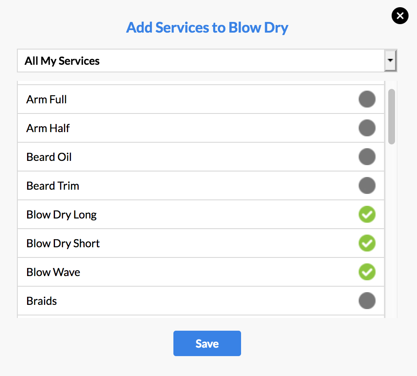Select the Beard Trim list entry
Viewport: 417px width, 376px height.
pyautogui.click(x=169, y=185)
